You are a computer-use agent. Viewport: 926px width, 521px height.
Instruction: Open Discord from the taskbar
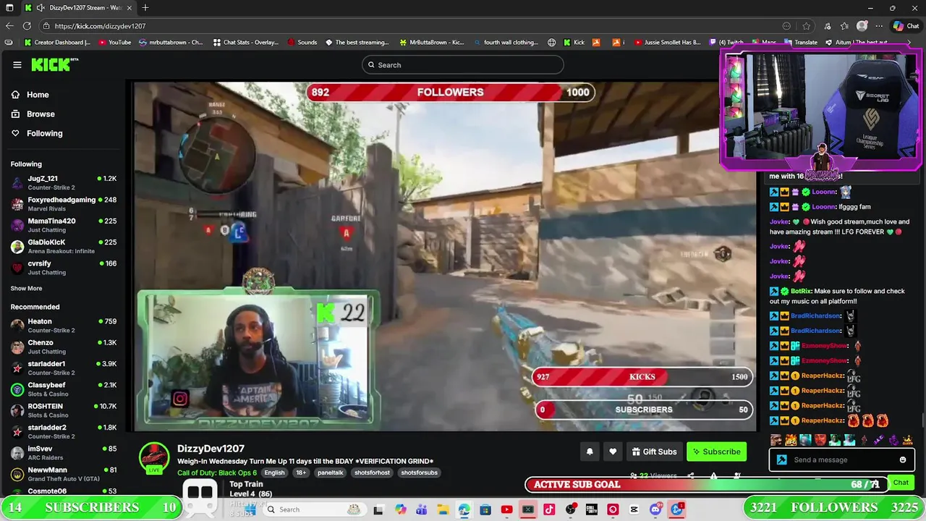(655, 509)
